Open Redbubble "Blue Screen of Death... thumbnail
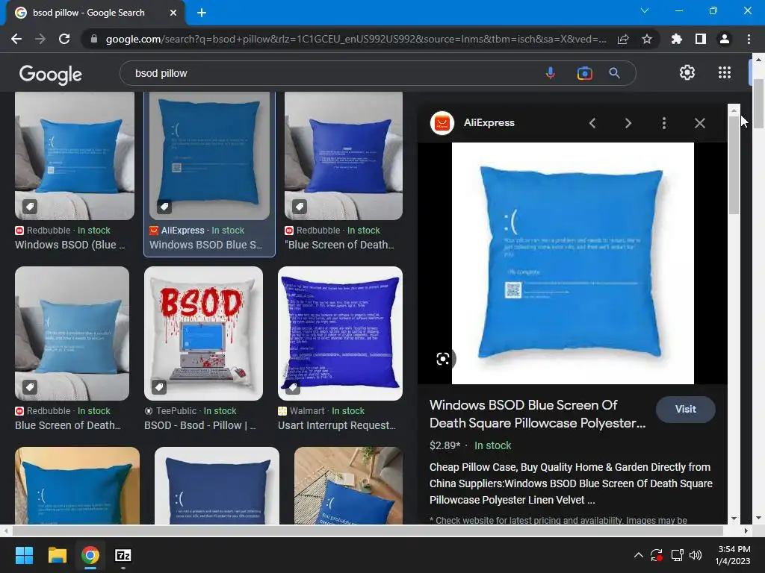 point(344,155)
